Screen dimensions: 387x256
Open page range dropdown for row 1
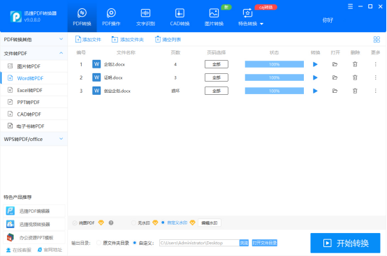pos(217,64)
